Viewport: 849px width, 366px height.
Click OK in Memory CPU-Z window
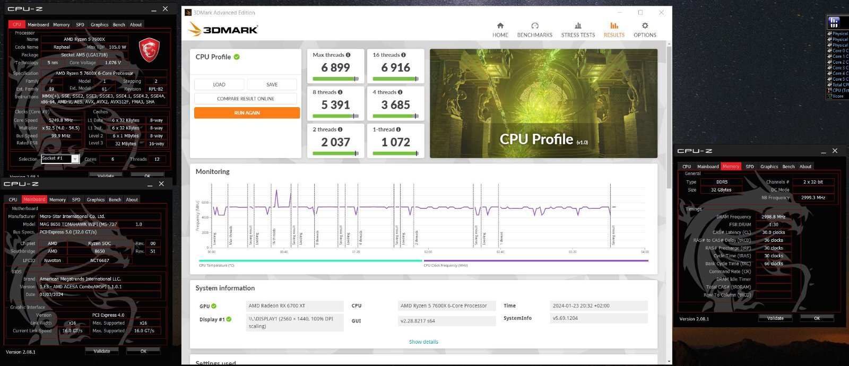click(817, 318)
